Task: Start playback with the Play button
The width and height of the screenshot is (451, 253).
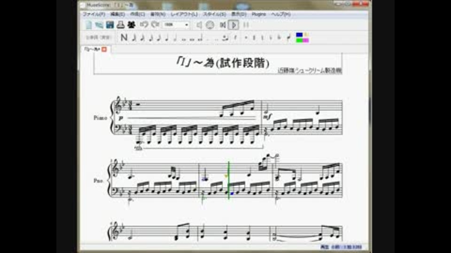Action: [x=233, y=25]
